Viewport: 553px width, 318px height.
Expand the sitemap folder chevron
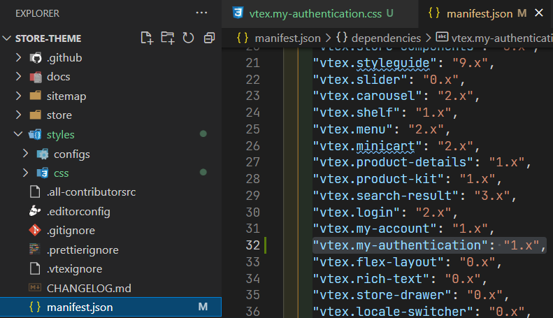18,96
